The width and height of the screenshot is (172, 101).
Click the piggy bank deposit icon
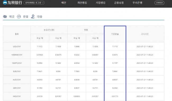point(5,16)
